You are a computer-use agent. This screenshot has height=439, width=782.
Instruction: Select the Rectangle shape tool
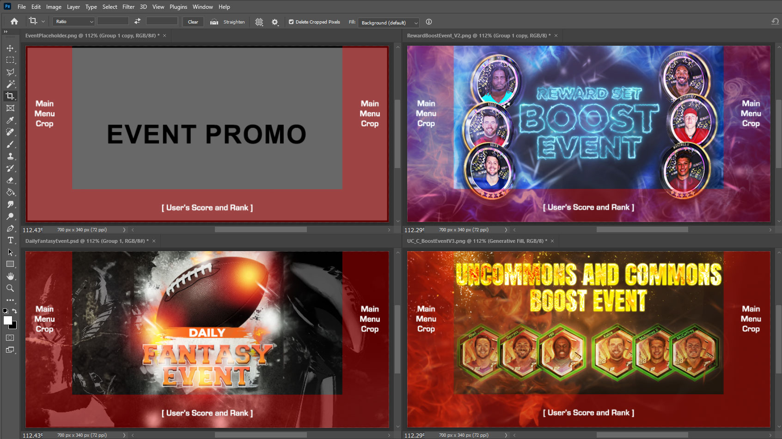10,264
